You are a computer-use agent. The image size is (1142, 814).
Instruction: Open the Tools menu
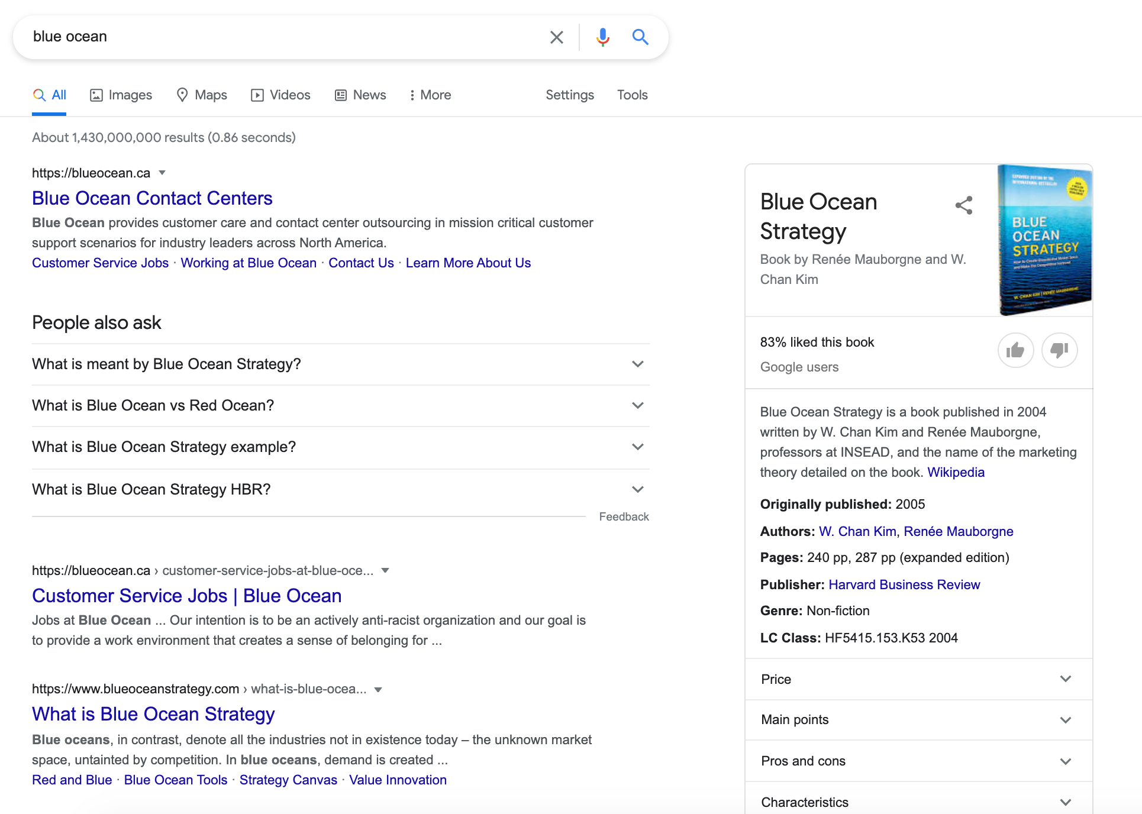[632, 95]
